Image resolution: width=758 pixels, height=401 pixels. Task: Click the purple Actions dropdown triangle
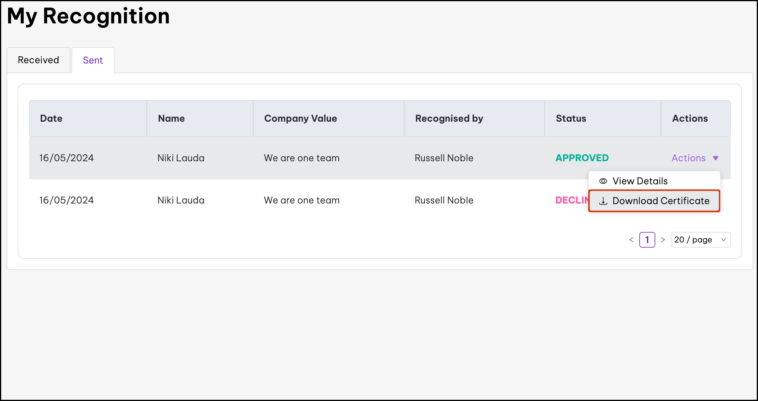715,158
